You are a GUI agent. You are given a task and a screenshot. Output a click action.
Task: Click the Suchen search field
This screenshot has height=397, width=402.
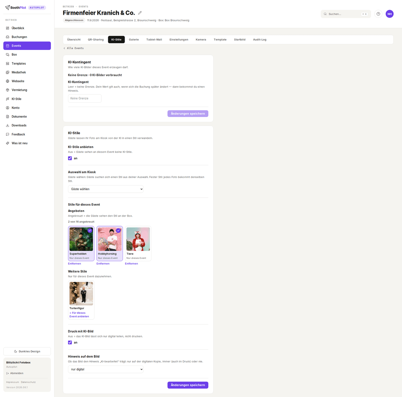click(346, 14)
